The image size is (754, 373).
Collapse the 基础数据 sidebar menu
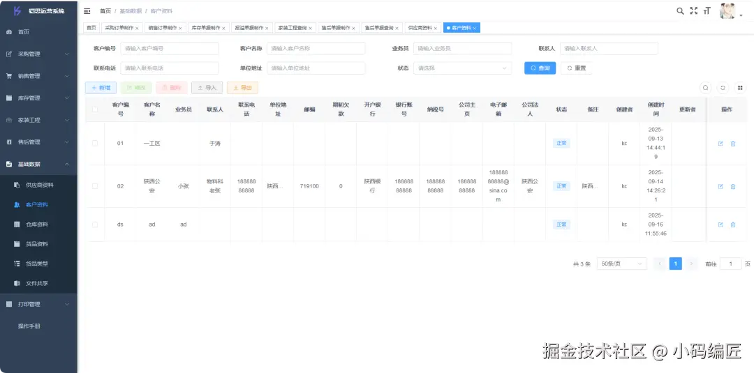click(38, 164)
